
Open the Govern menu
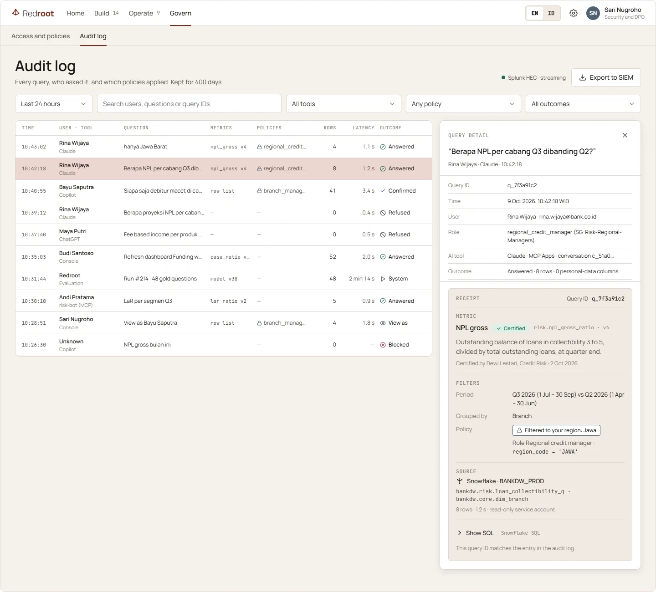pyautogui.click(x=180, y=13)
